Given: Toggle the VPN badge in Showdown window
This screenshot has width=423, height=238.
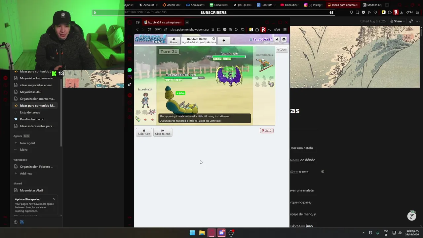Looking at the screenshot, I should (158, 30).
